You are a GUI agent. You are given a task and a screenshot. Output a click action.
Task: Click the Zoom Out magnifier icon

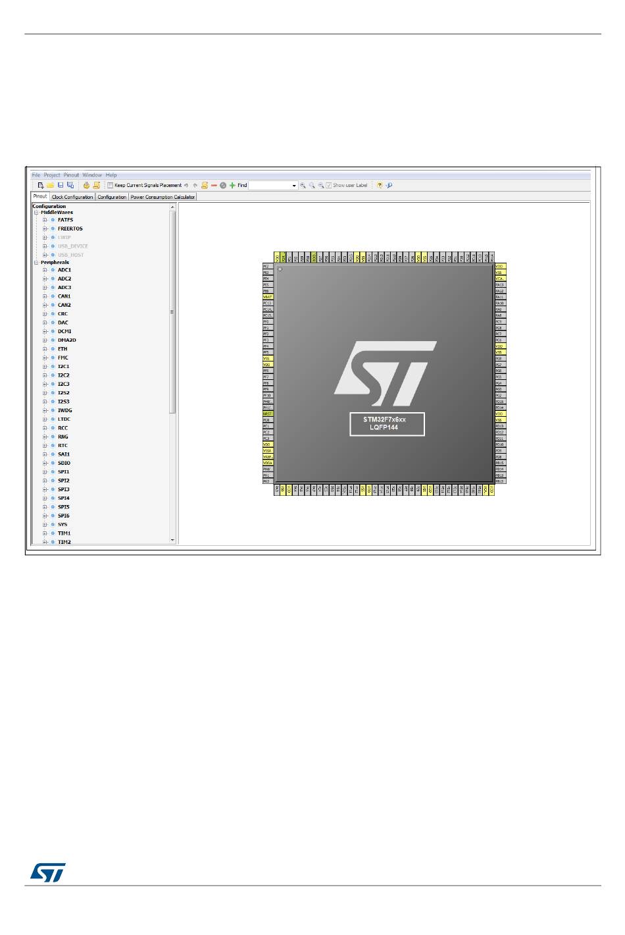tap(321, 185)
